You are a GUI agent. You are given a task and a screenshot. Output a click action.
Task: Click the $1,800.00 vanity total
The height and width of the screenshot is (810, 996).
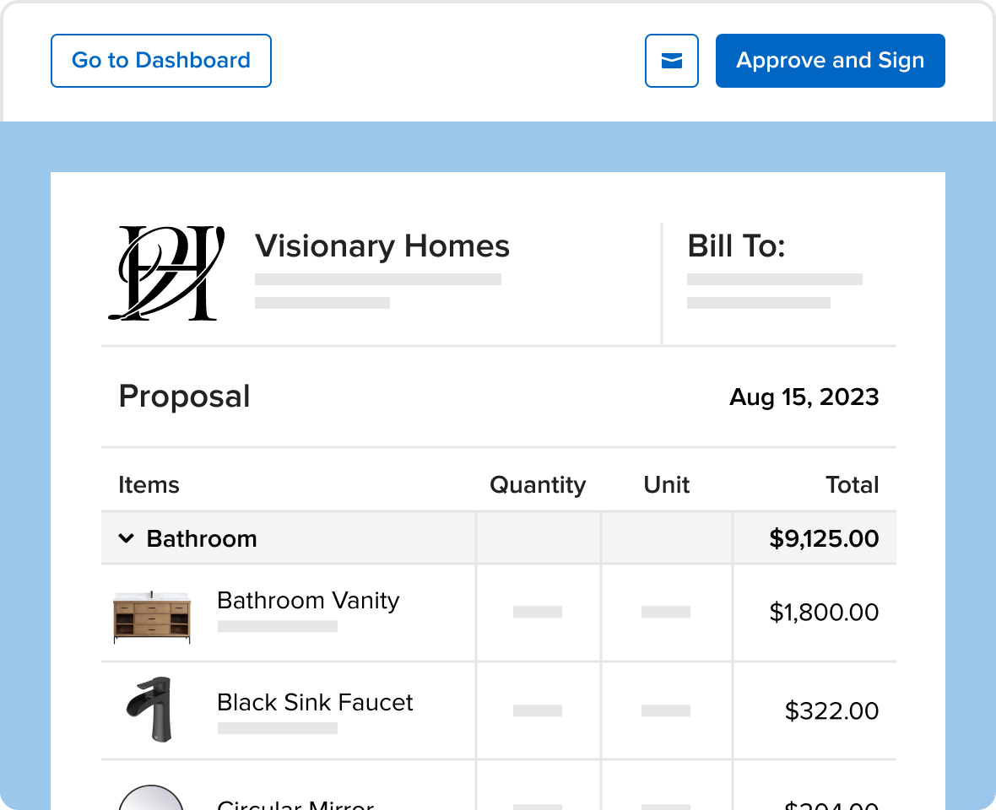(824, 613)
